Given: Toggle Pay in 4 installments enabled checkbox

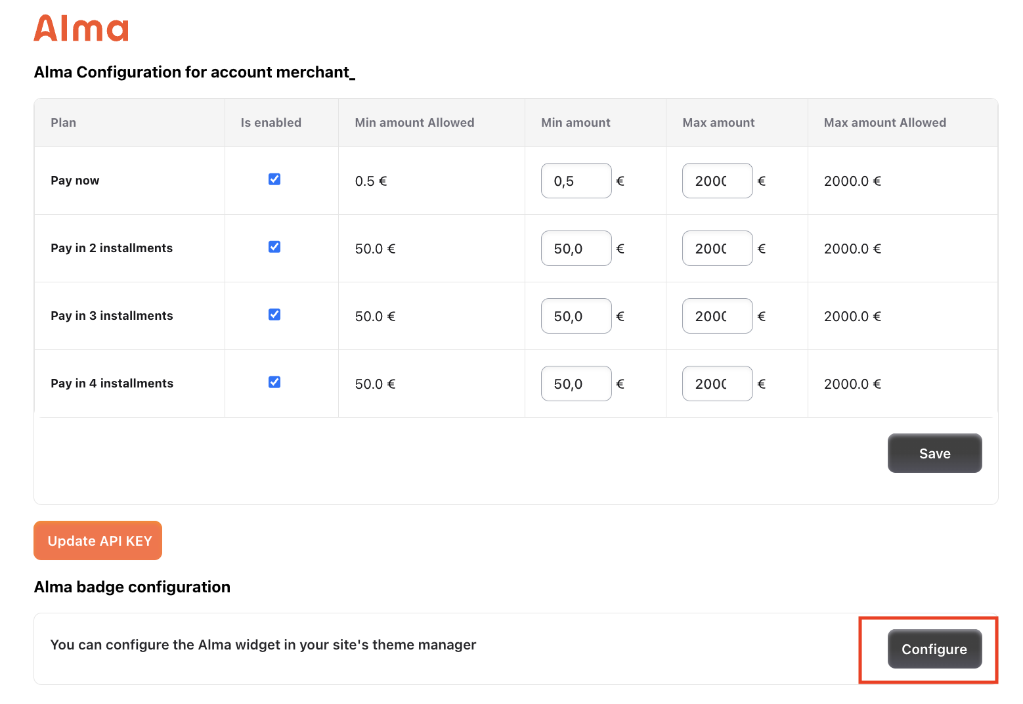Looking at the screenshot, I should (274, 382).
